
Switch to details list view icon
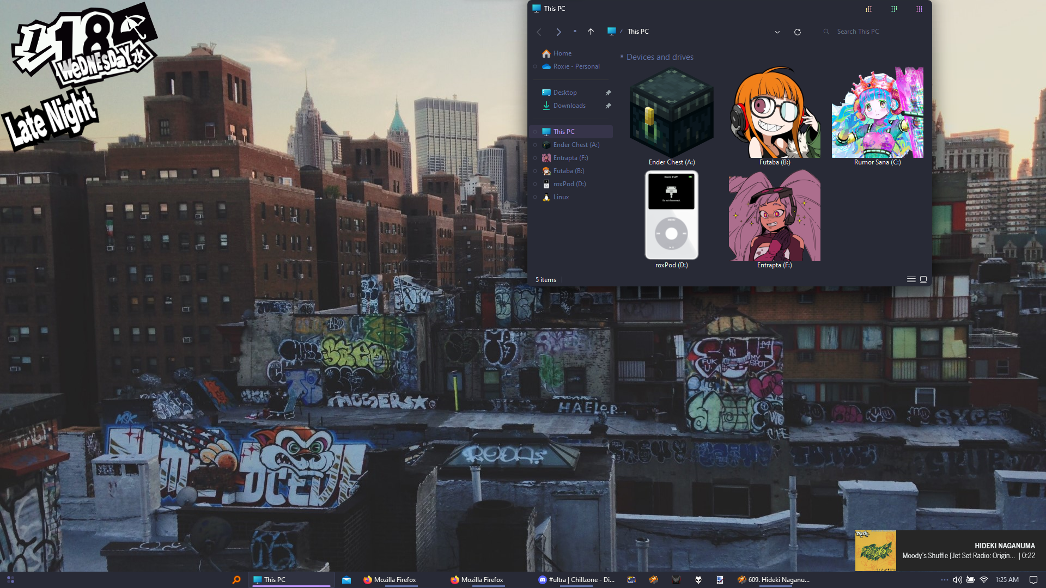click(x=911, y=279)
